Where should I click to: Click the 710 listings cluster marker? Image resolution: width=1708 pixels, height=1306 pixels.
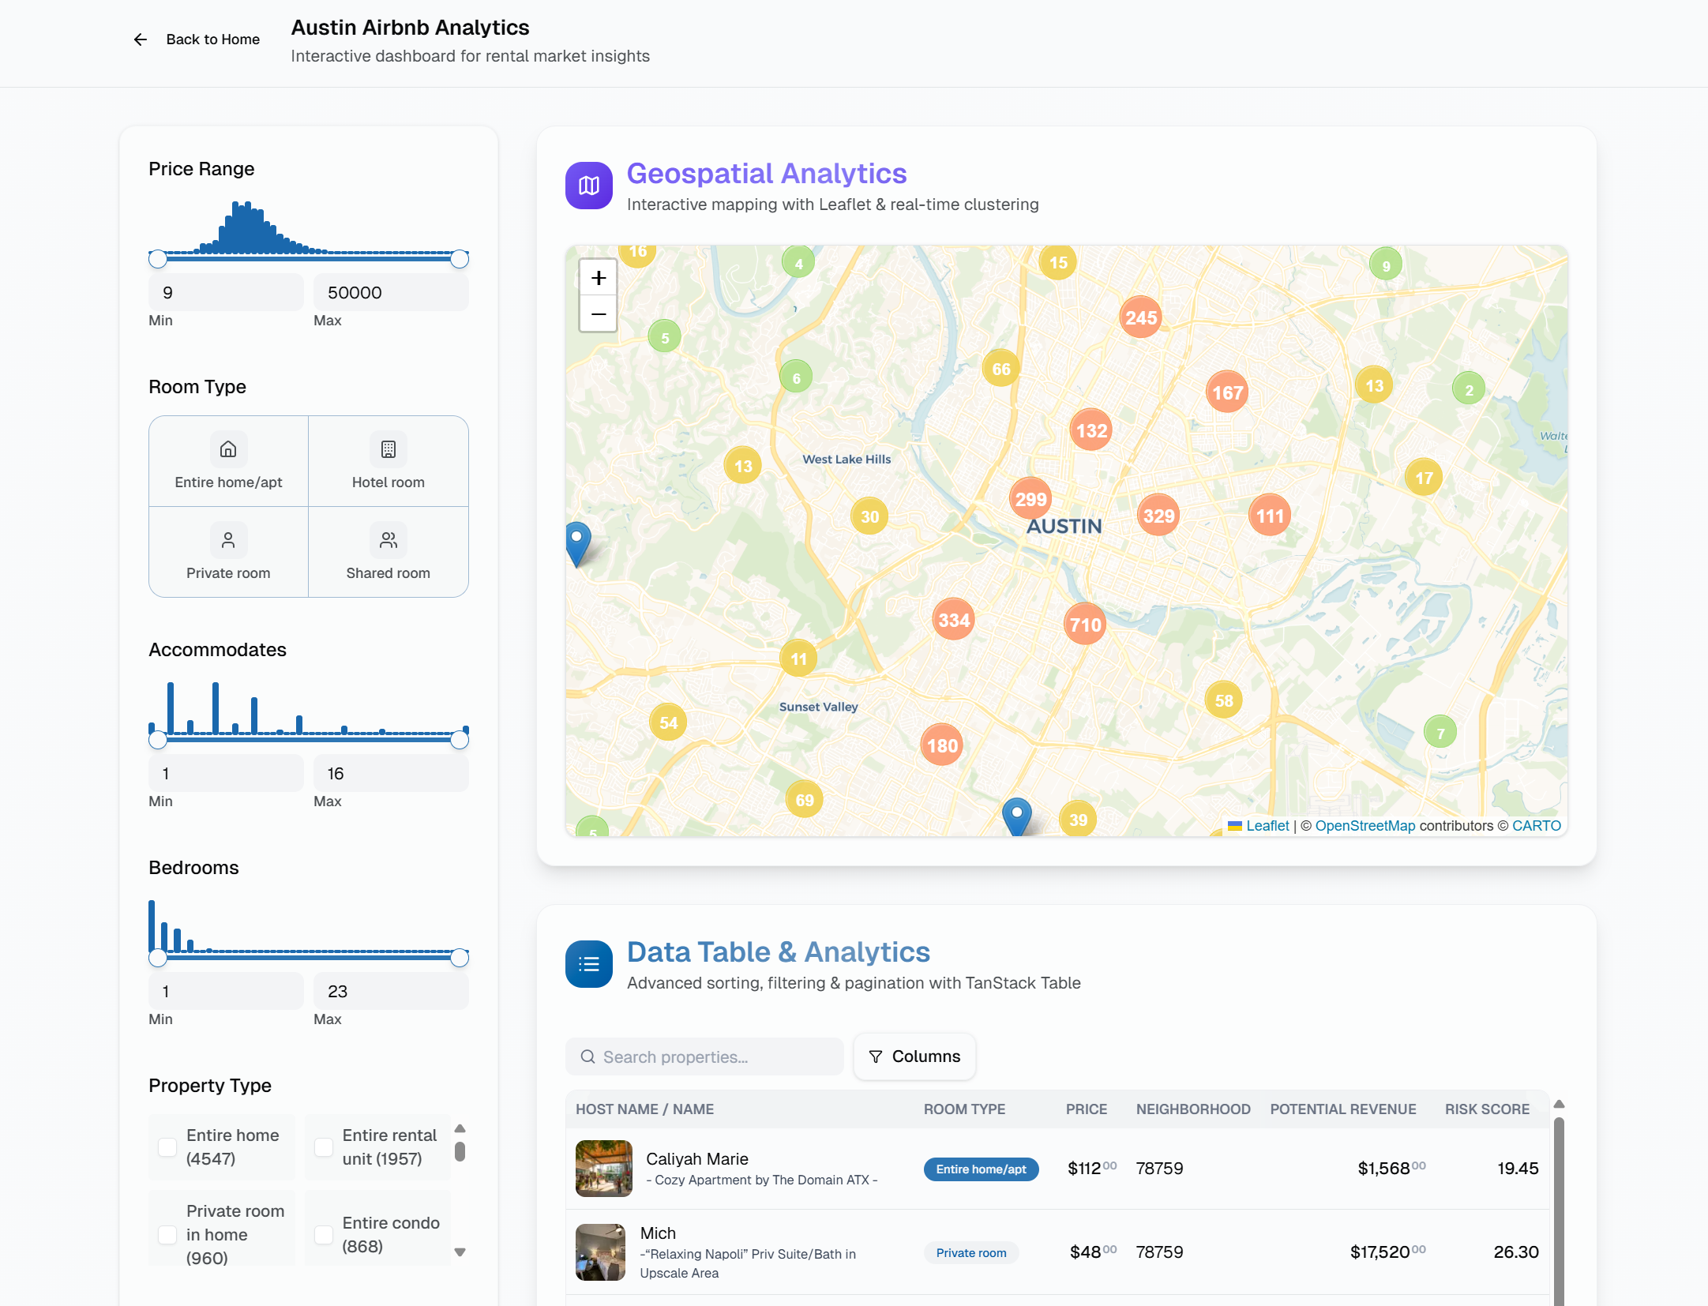(1085, 625)
